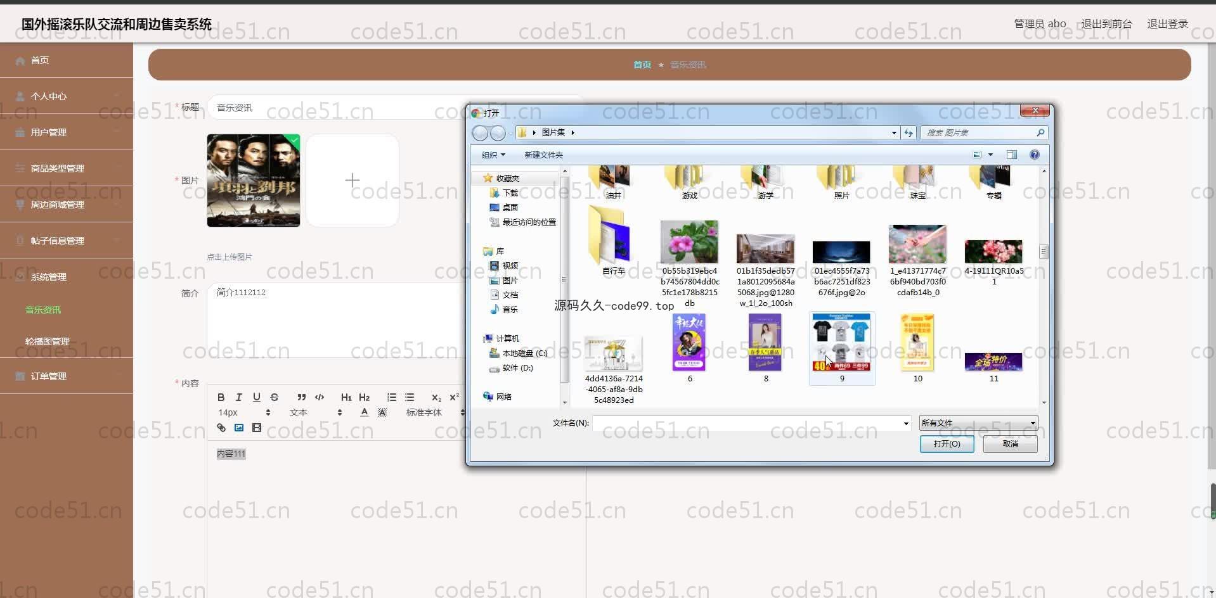Viewport: 1216px width, 598px height.
Task: Open the 标准字体 font family dropdown
Action: point(435,412)
